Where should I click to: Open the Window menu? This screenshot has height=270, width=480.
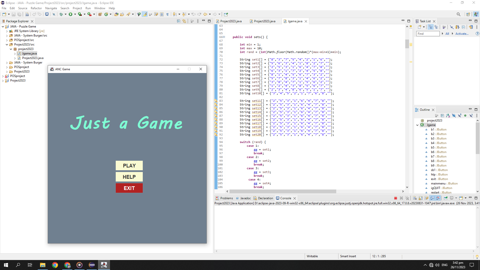pos(100,8)
